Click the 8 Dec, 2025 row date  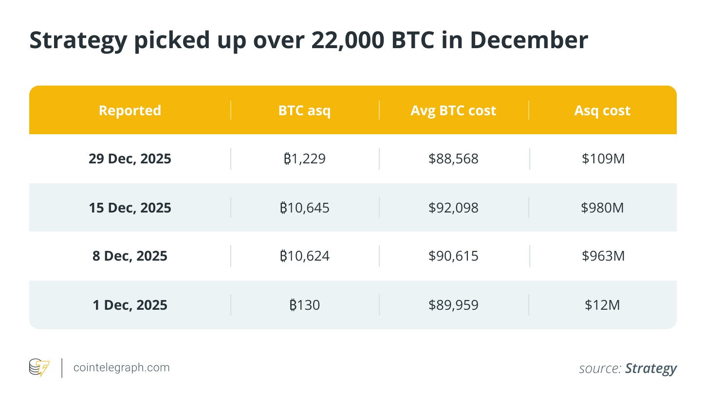pos(130,256)
